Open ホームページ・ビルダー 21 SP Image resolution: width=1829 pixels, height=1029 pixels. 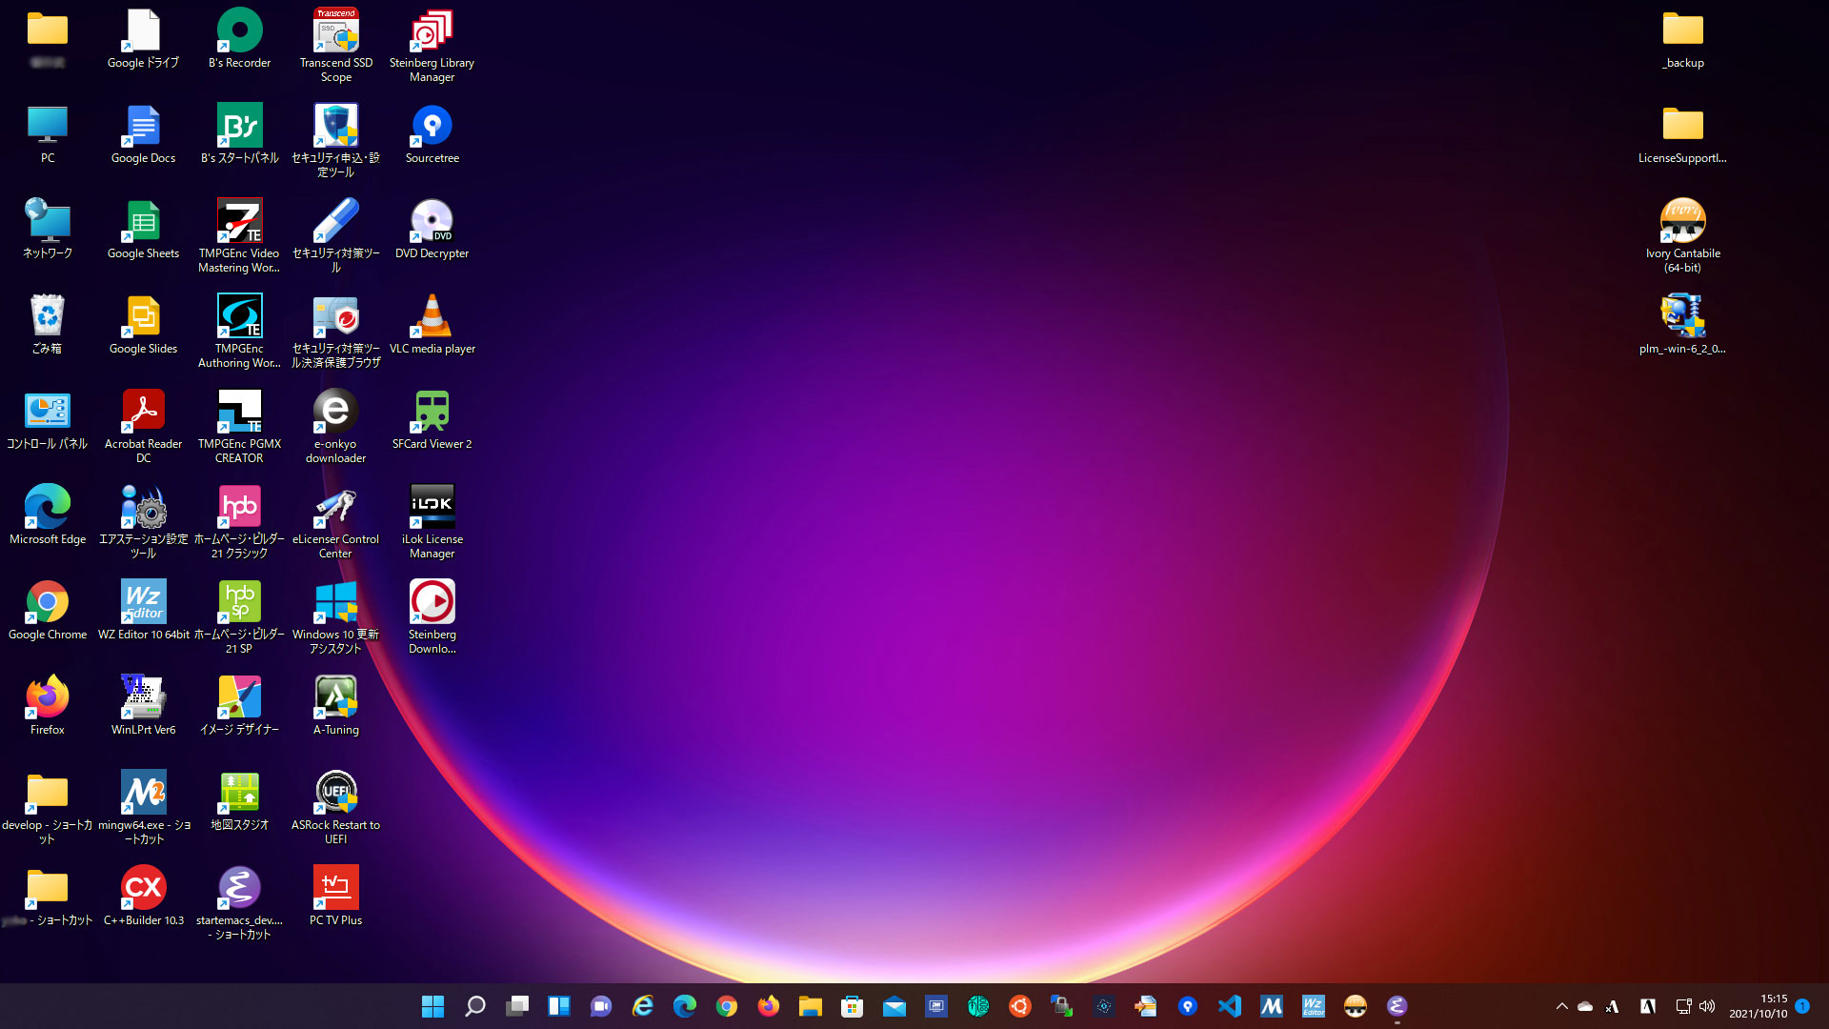239,617
